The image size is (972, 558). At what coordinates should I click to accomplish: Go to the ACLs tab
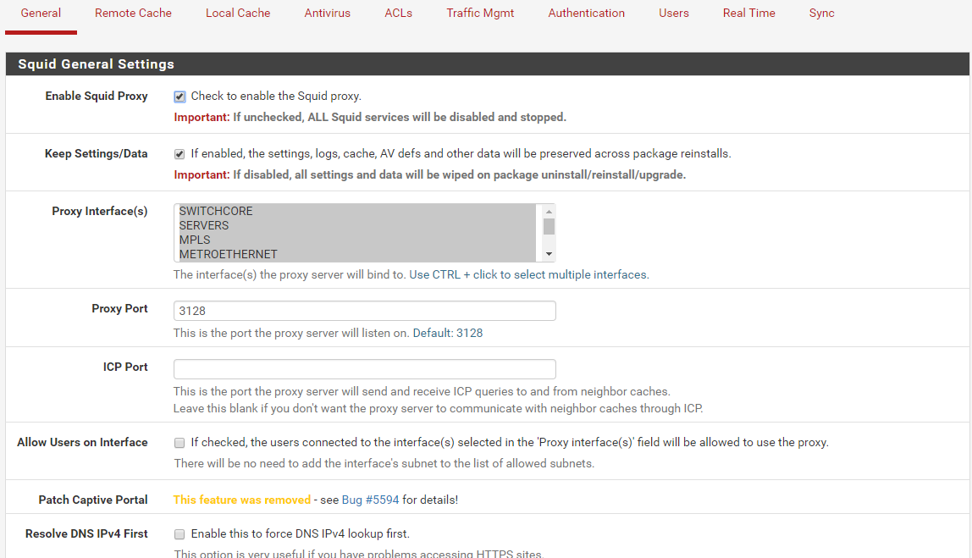tap(398, 14)
